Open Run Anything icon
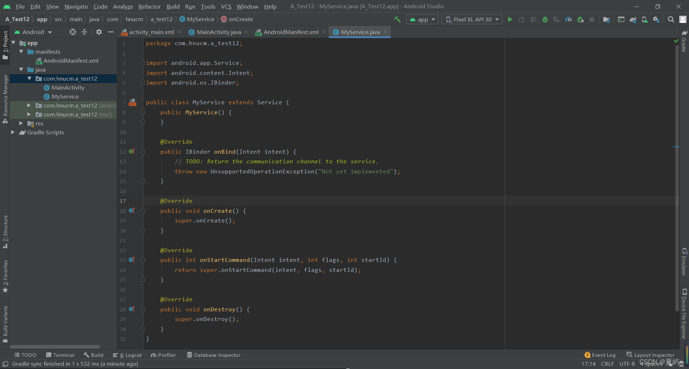 621,19
